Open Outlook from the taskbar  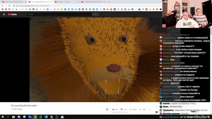click(30, 117)
